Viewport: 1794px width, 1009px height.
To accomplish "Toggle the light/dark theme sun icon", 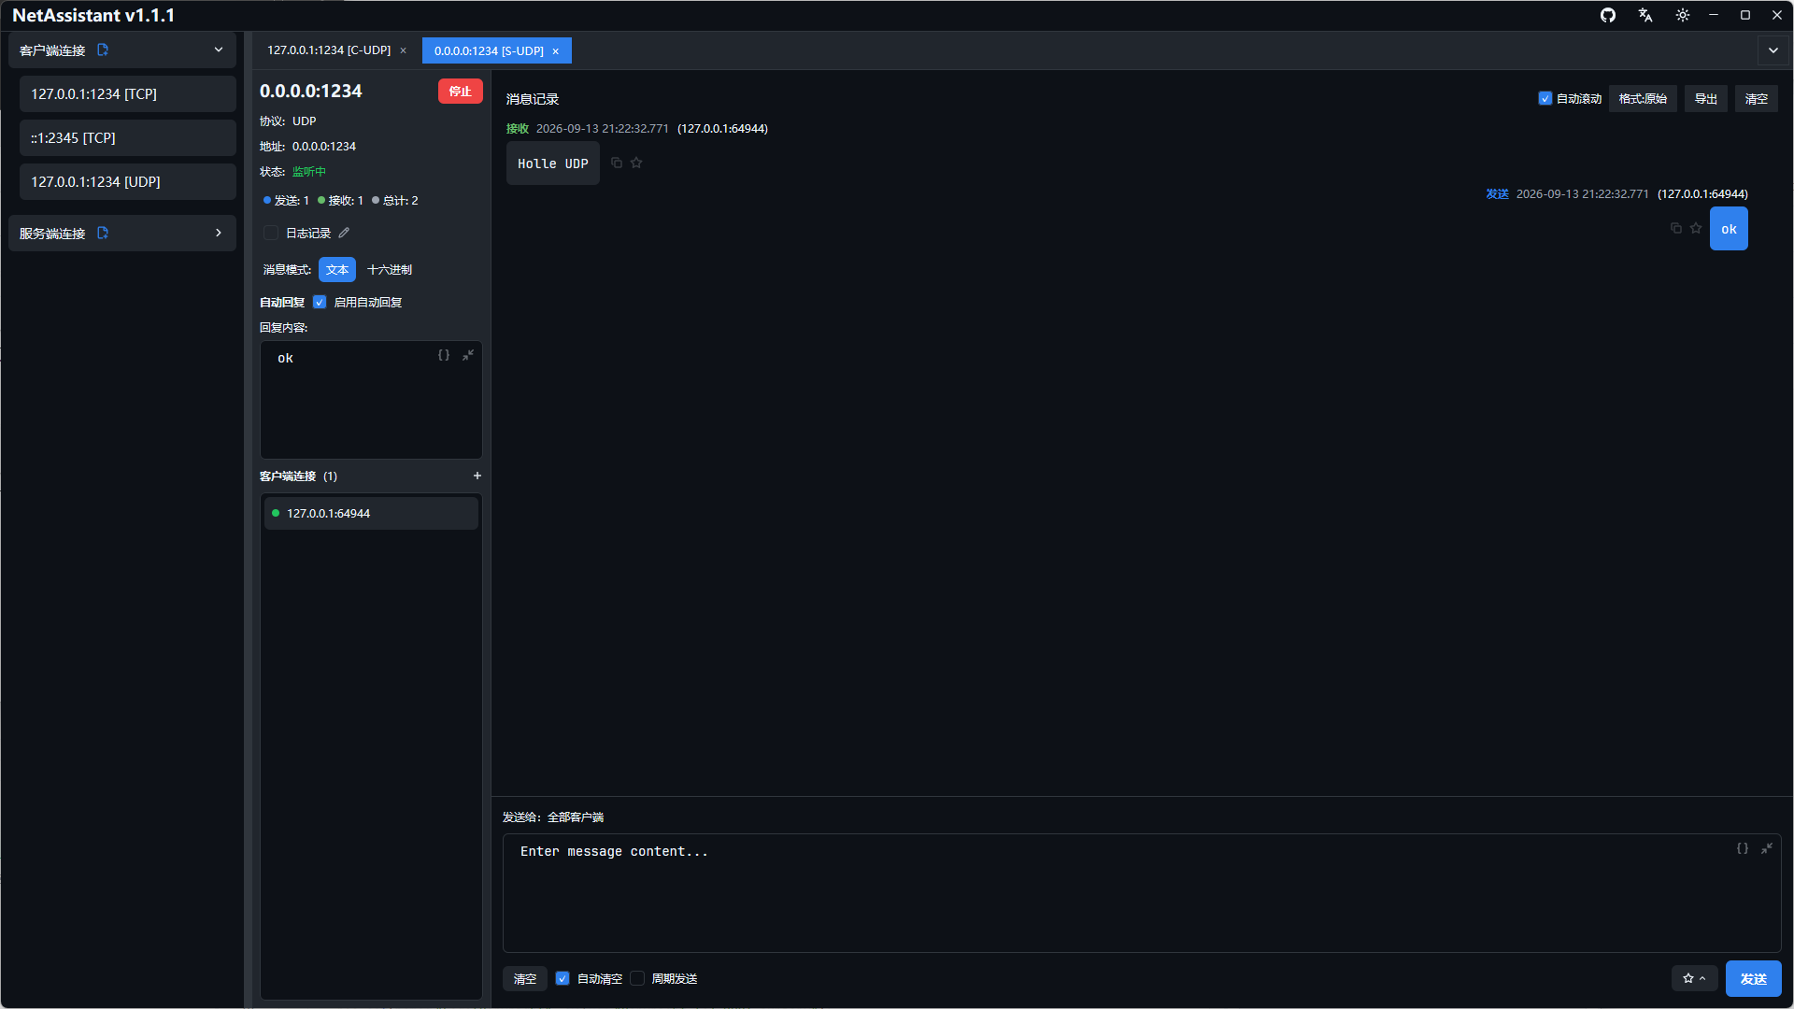I will [x=1682, y=15].
